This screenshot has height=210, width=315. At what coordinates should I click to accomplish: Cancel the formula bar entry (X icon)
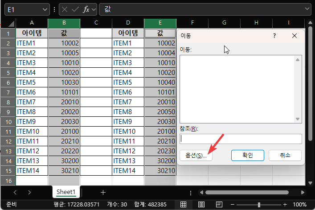point(65,9)
